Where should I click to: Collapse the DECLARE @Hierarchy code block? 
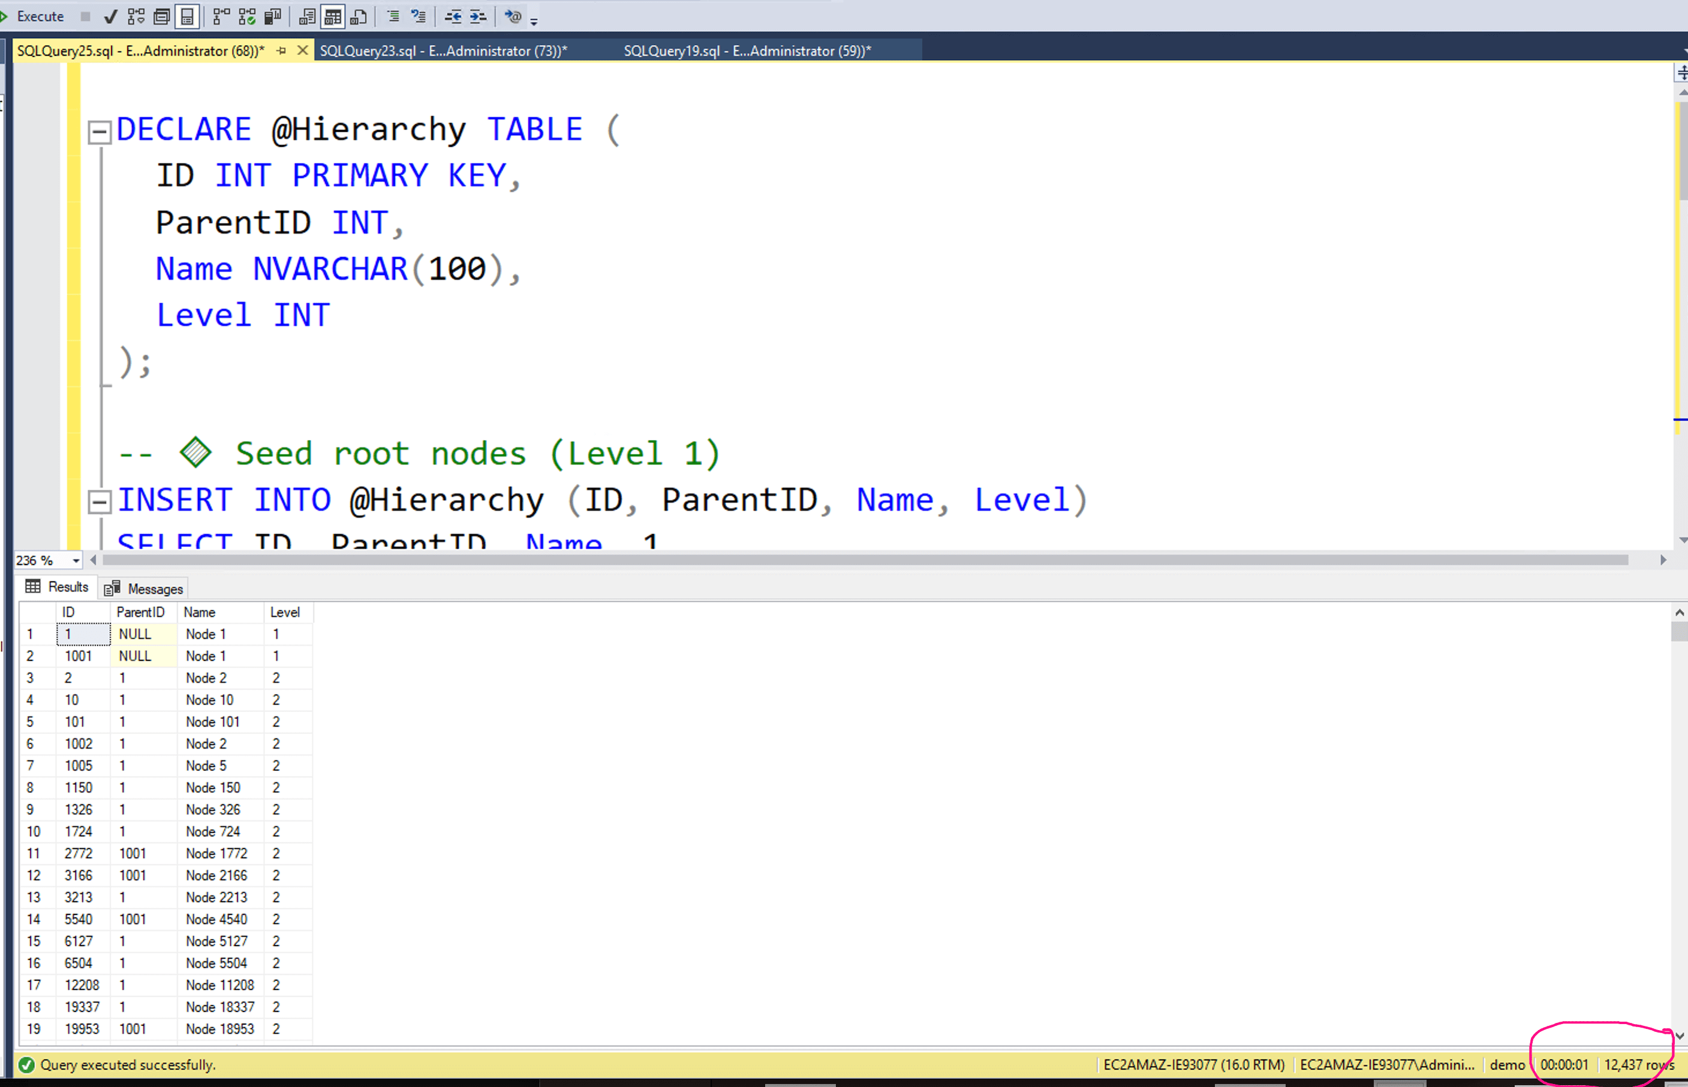click(x=100, y=132)
